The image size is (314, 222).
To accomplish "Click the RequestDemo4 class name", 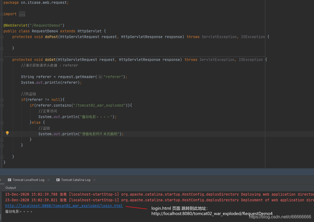I will coord(45,31).
